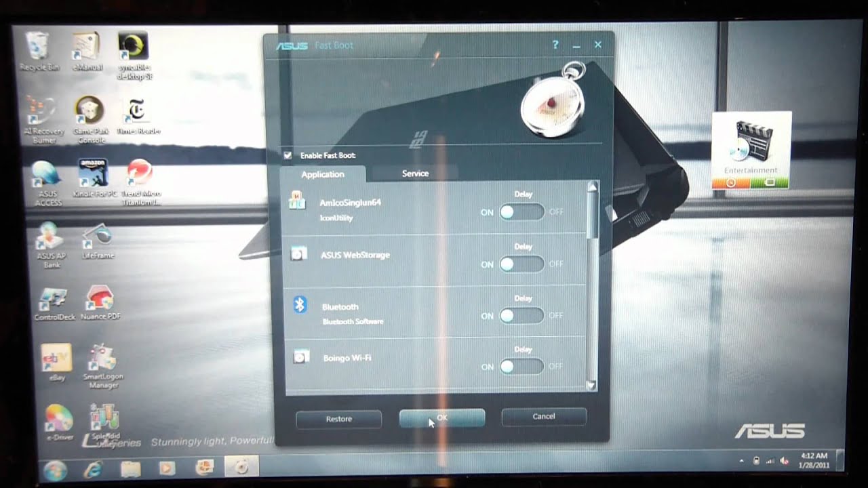Click the Cancel button
Screen dimensions: 868x488
(x=544, y=416)
